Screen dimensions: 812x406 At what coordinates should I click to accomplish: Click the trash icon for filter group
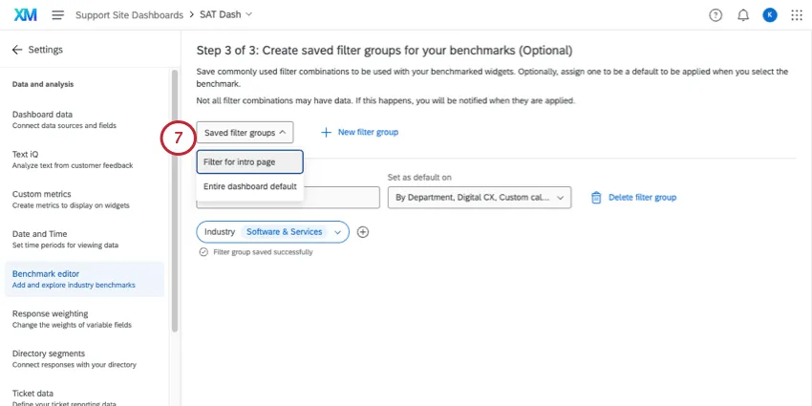(x=596, y=198)
